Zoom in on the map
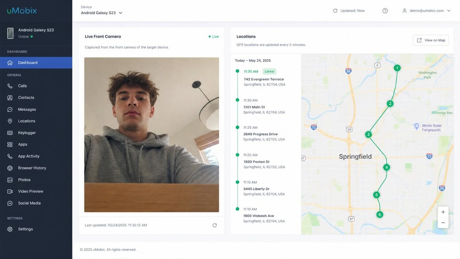This screenshot has height=259, width=460. point(443,212)
